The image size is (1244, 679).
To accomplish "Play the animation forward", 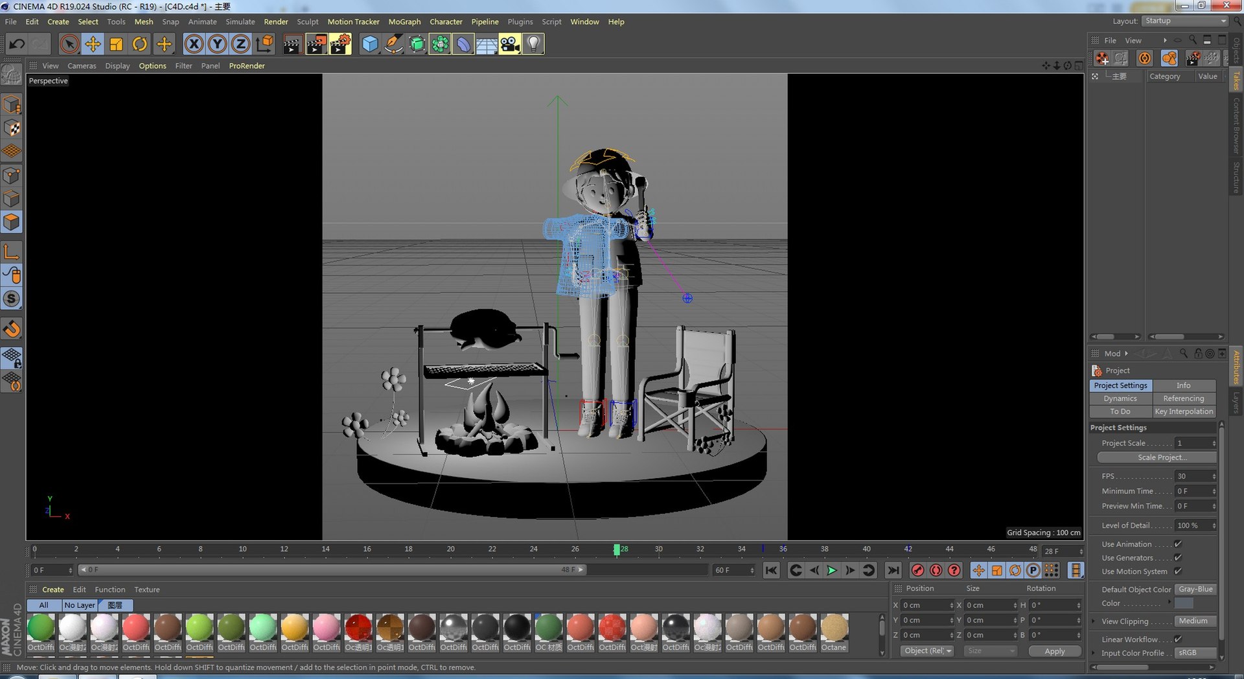I will pyautogui.click(x=832, y=570).
